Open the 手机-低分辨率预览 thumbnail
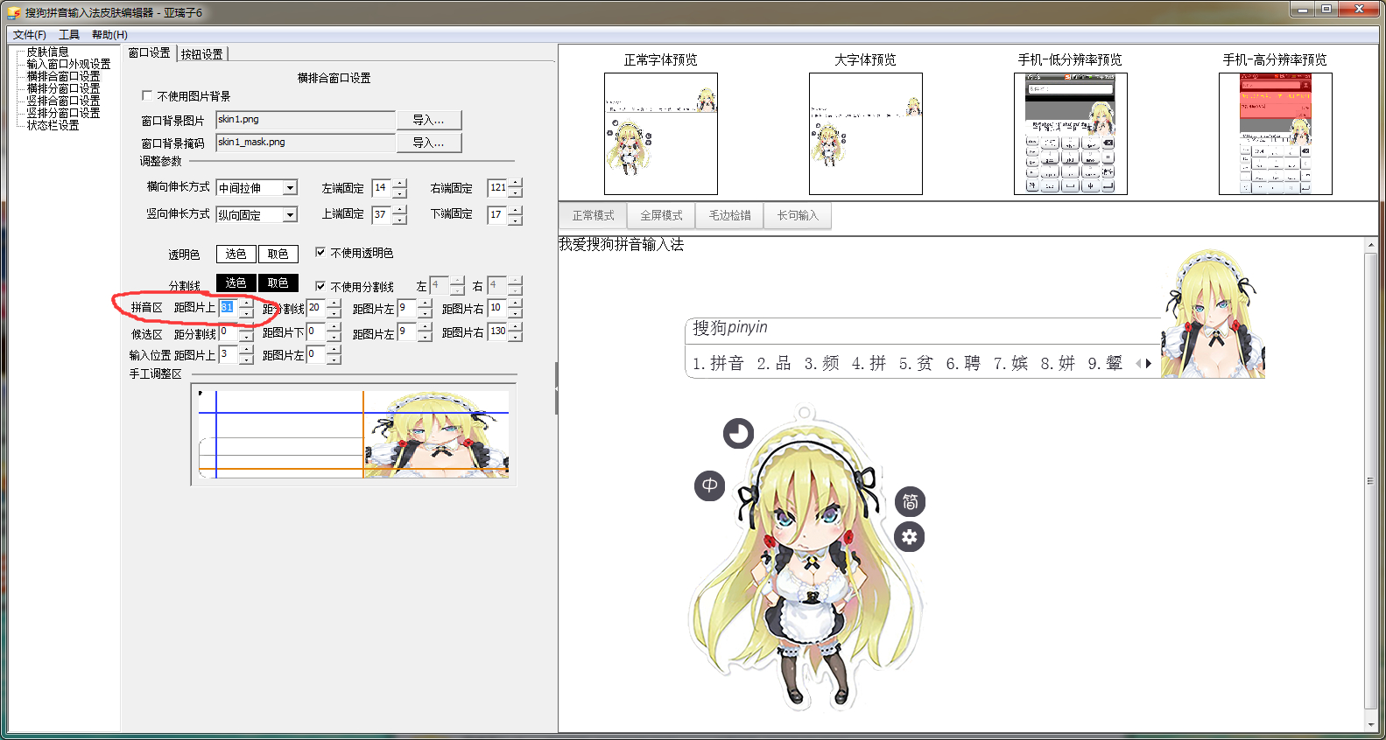 [x=1071, y=134]
